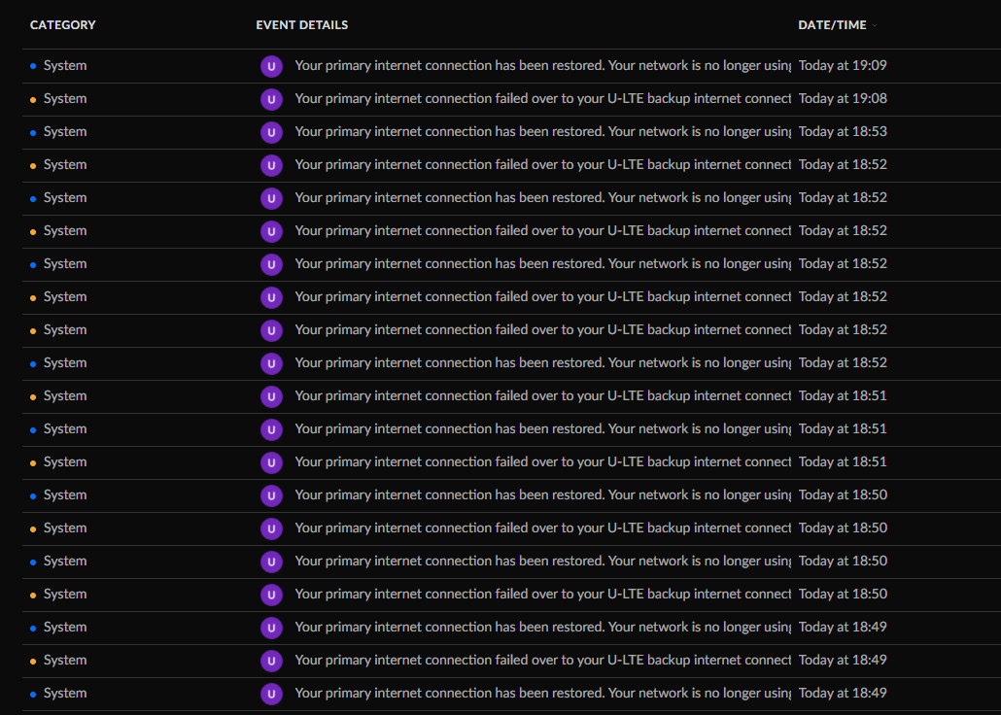Click the System category in the 18:49 failover row
1001x715 pixels.
coord(65,661)
